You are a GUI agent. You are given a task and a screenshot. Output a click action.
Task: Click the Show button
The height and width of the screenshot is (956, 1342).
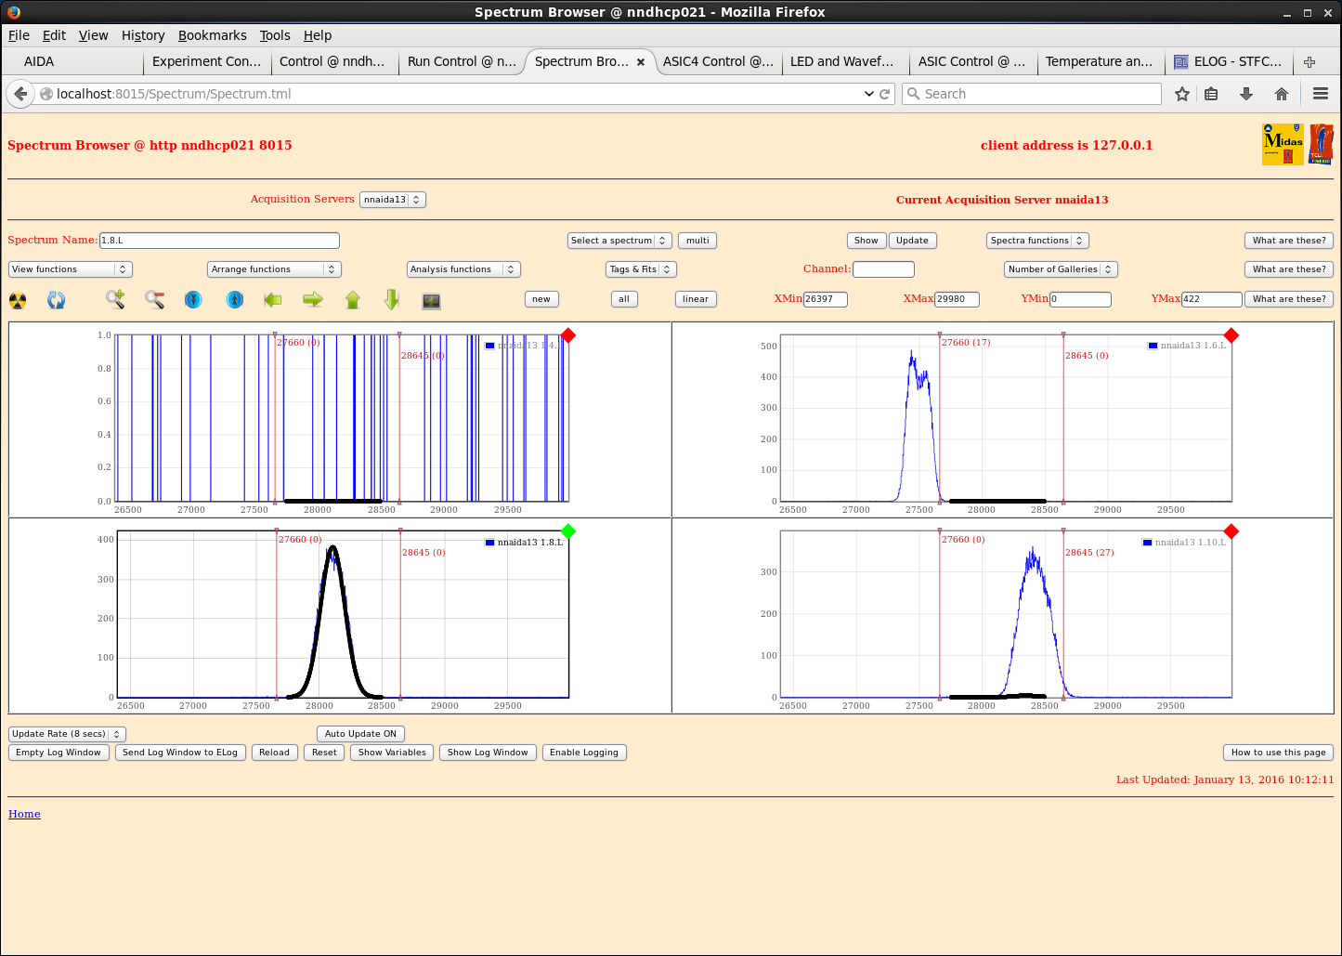pos(866,241)
